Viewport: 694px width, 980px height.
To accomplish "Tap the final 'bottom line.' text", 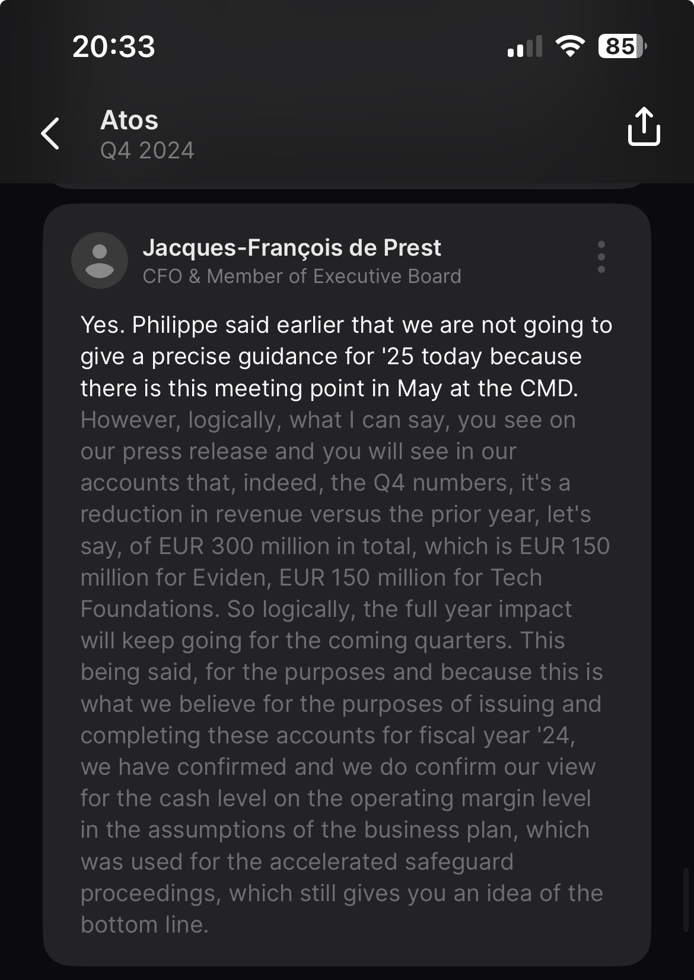I will point(145,925).
